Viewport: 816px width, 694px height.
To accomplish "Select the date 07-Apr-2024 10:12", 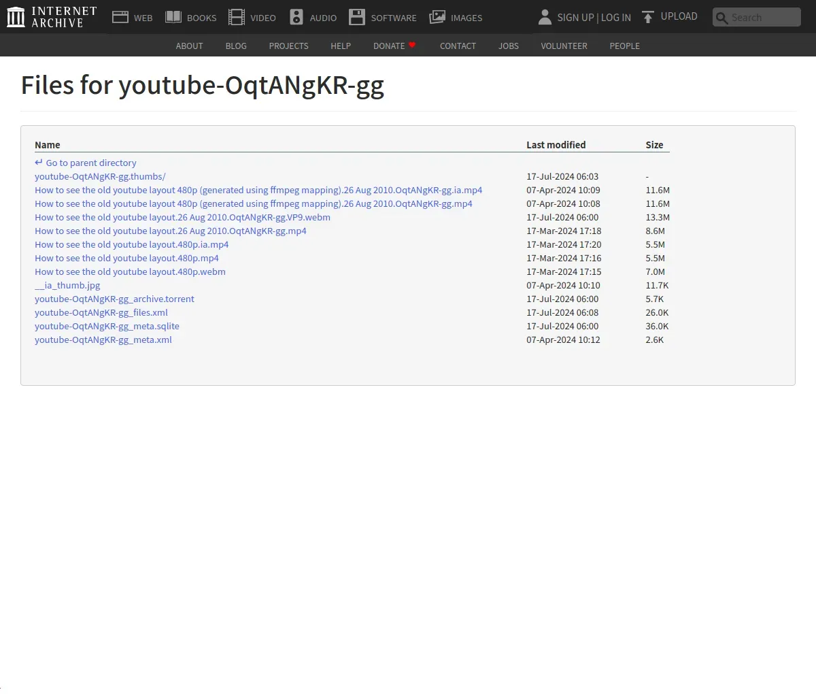I will 563,340.
